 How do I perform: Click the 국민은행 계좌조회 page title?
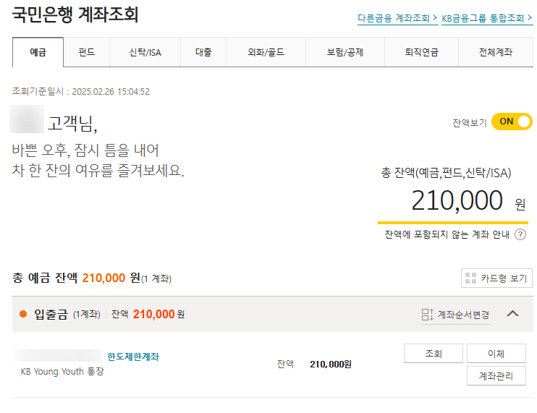[75, 14]
